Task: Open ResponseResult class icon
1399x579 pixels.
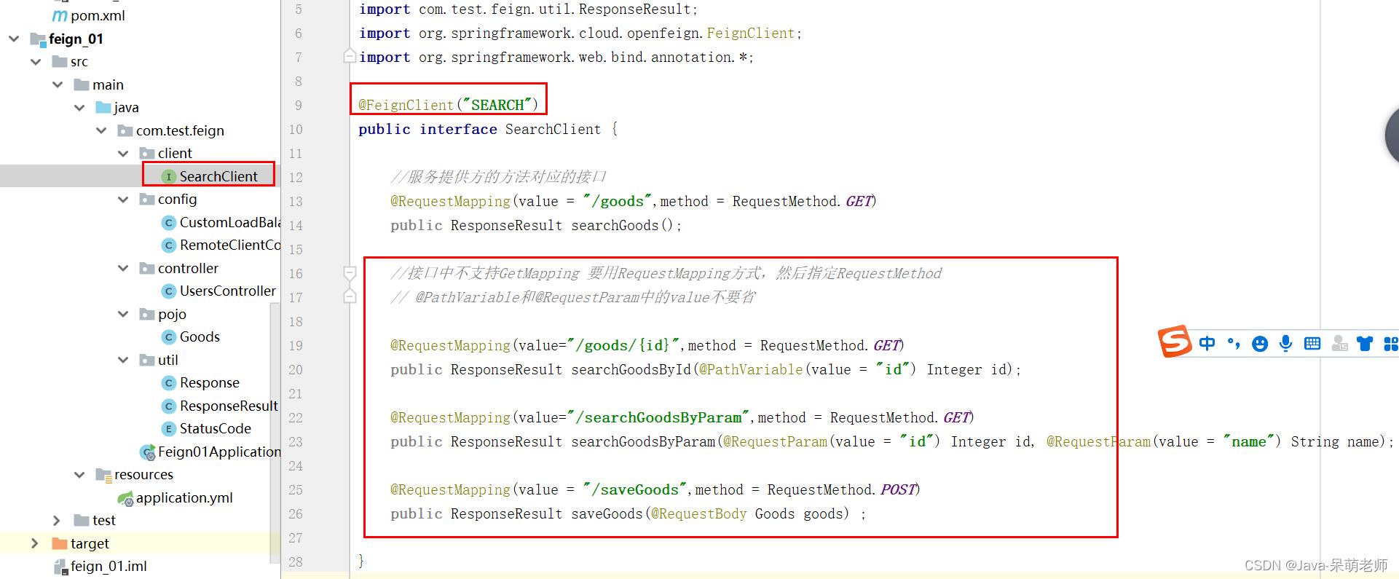Action: point(169,406)
